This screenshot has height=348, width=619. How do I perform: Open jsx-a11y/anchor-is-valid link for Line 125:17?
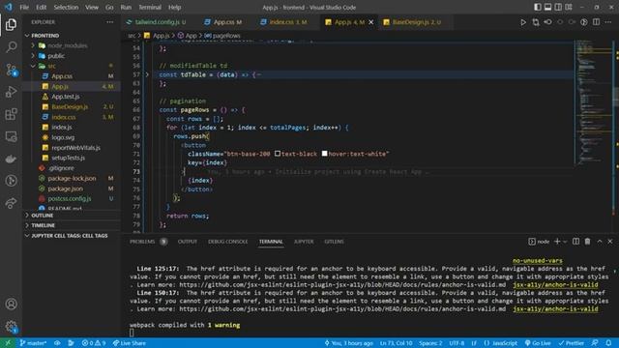pos(555,284)
